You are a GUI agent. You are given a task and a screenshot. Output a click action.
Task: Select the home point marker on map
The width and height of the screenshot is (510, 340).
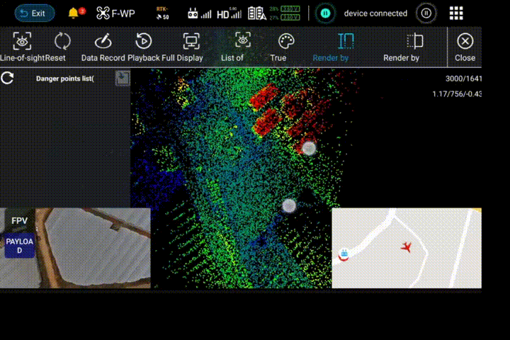pos(344,254)
